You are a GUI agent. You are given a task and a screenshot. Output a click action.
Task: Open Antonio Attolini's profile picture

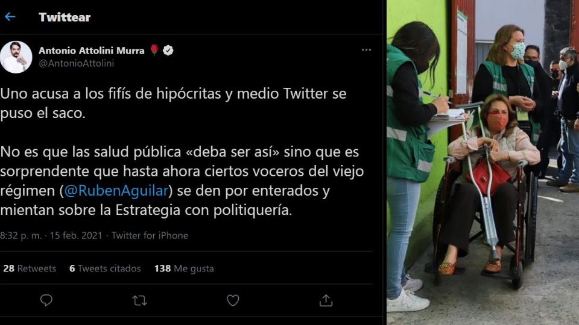16,57
